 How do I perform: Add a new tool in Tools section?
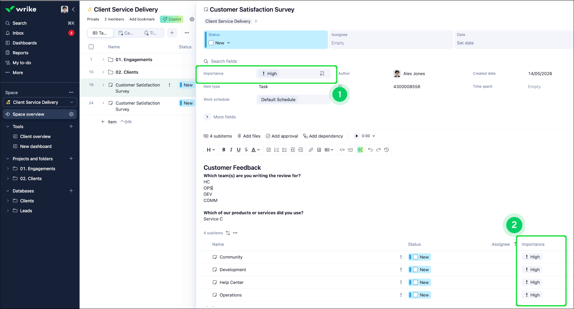71,127
